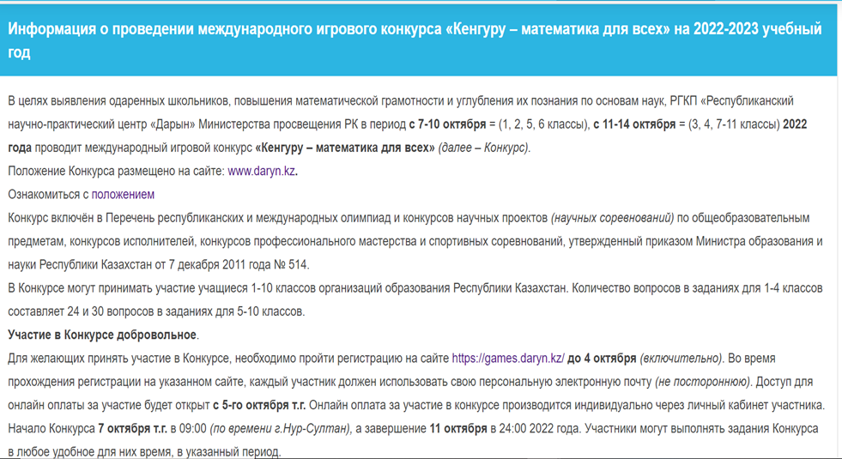Click the bold text "до 4 октября"

[602, 358]
